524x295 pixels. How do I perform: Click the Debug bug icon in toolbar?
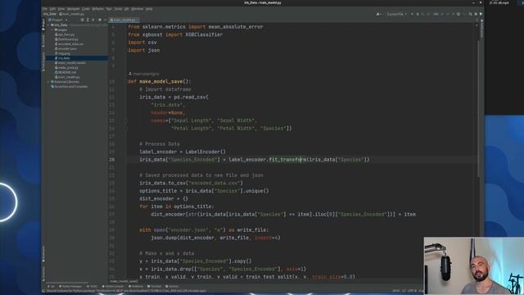pyautogui.click(x=418, y=15)
